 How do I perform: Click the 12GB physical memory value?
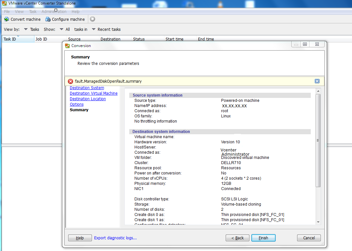(x=226, y=183)
